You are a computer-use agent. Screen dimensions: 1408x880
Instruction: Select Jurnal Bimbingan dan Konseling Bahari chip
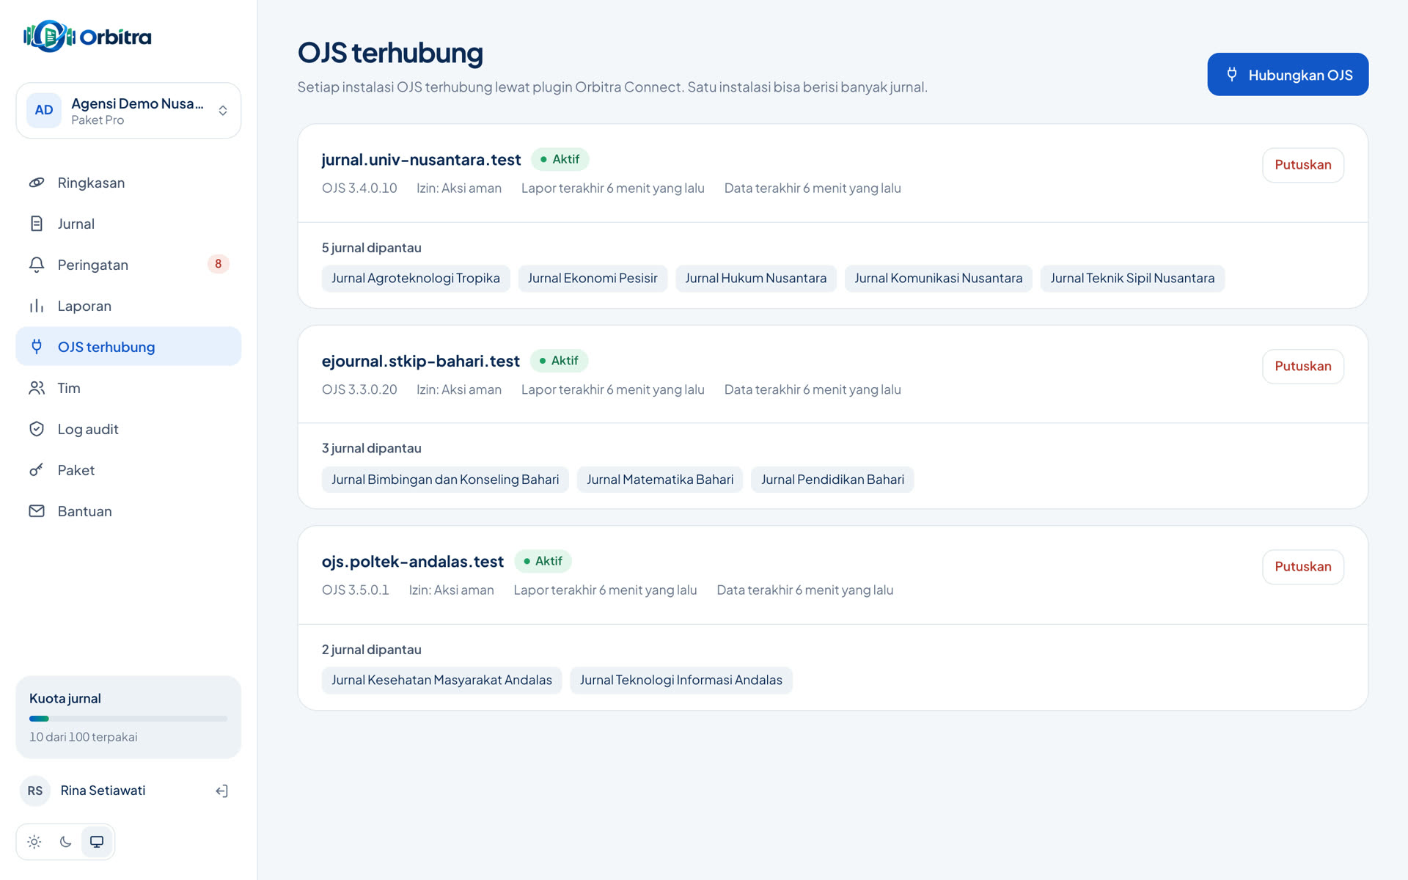(x=445, y=480)
